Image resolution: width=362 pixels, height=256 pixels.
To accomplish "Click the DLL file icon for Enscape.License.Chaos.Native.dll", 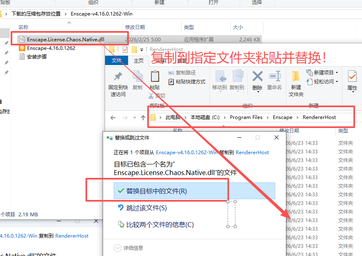I will (22, 40).
